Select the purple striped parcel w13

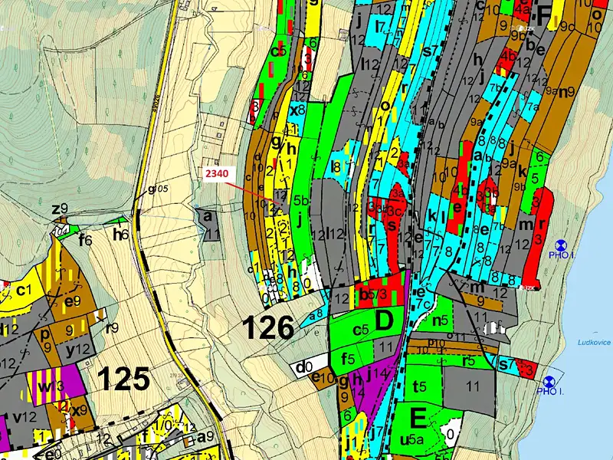(55, 386)
